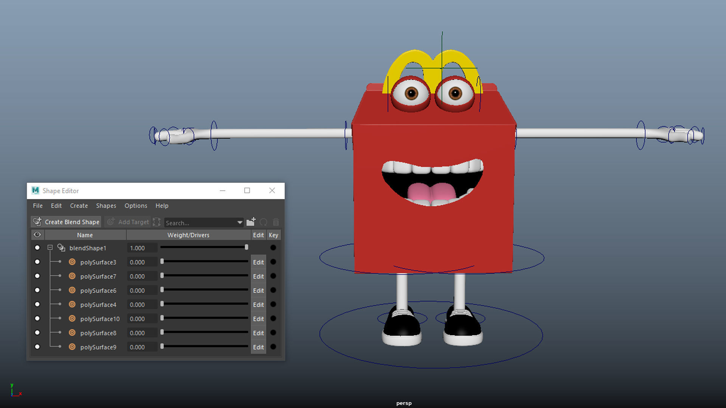The width and height of the screenshot is (726, 408).
Task: Click the blendShape1 envelope slider handle
Action: click(247, 247)
